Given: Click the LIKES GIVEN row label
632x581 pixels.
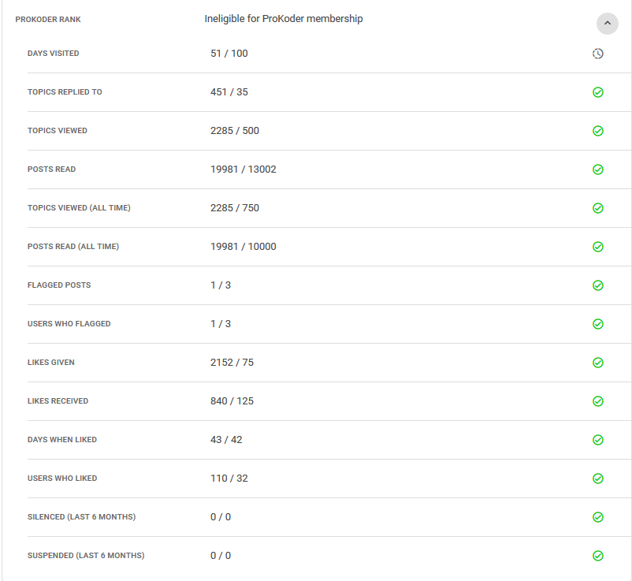Looking at the screenshot, I should [51, 363].
